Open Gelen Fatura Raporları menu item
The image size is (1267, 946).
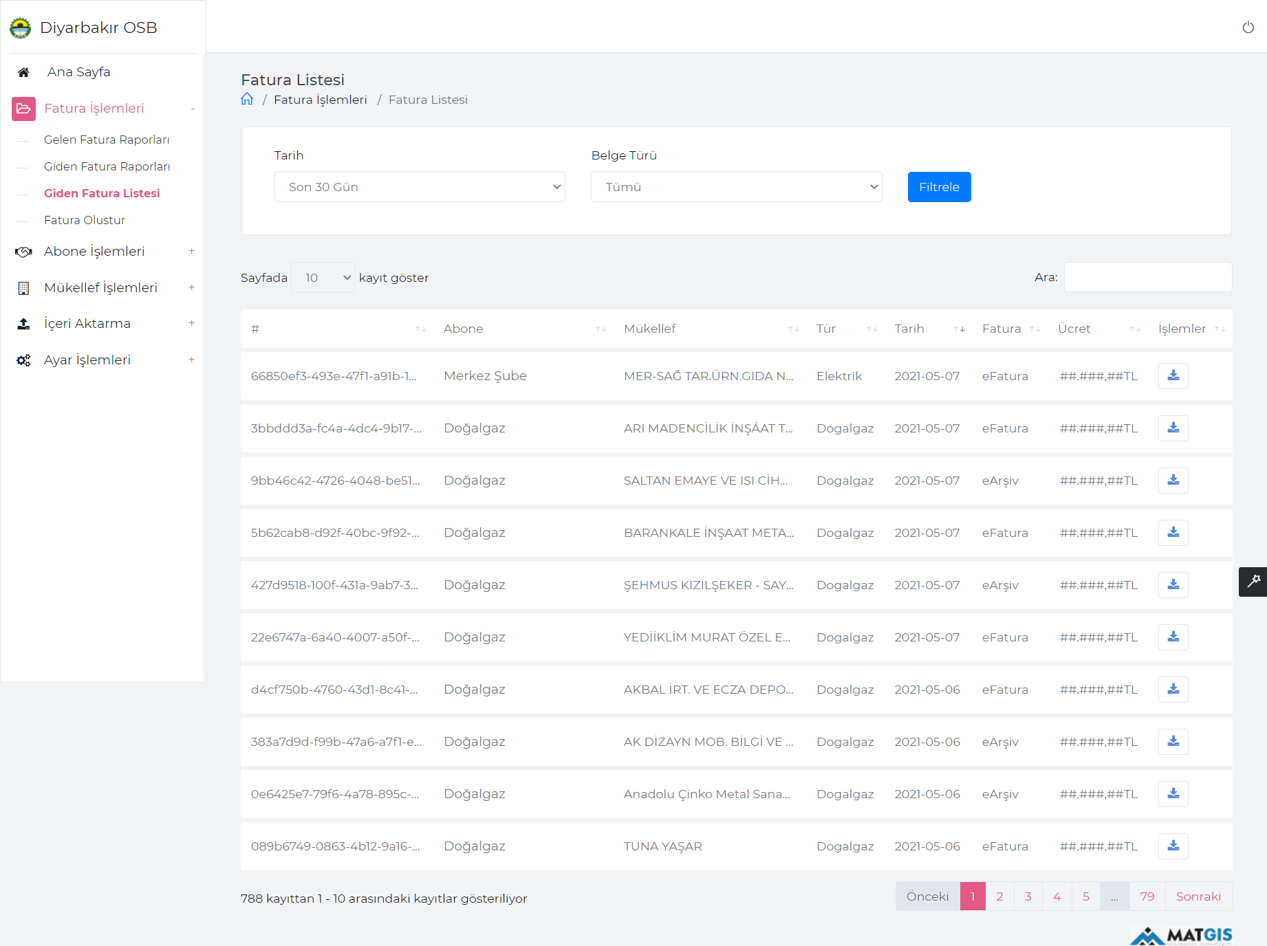click(x=107, y=140)
